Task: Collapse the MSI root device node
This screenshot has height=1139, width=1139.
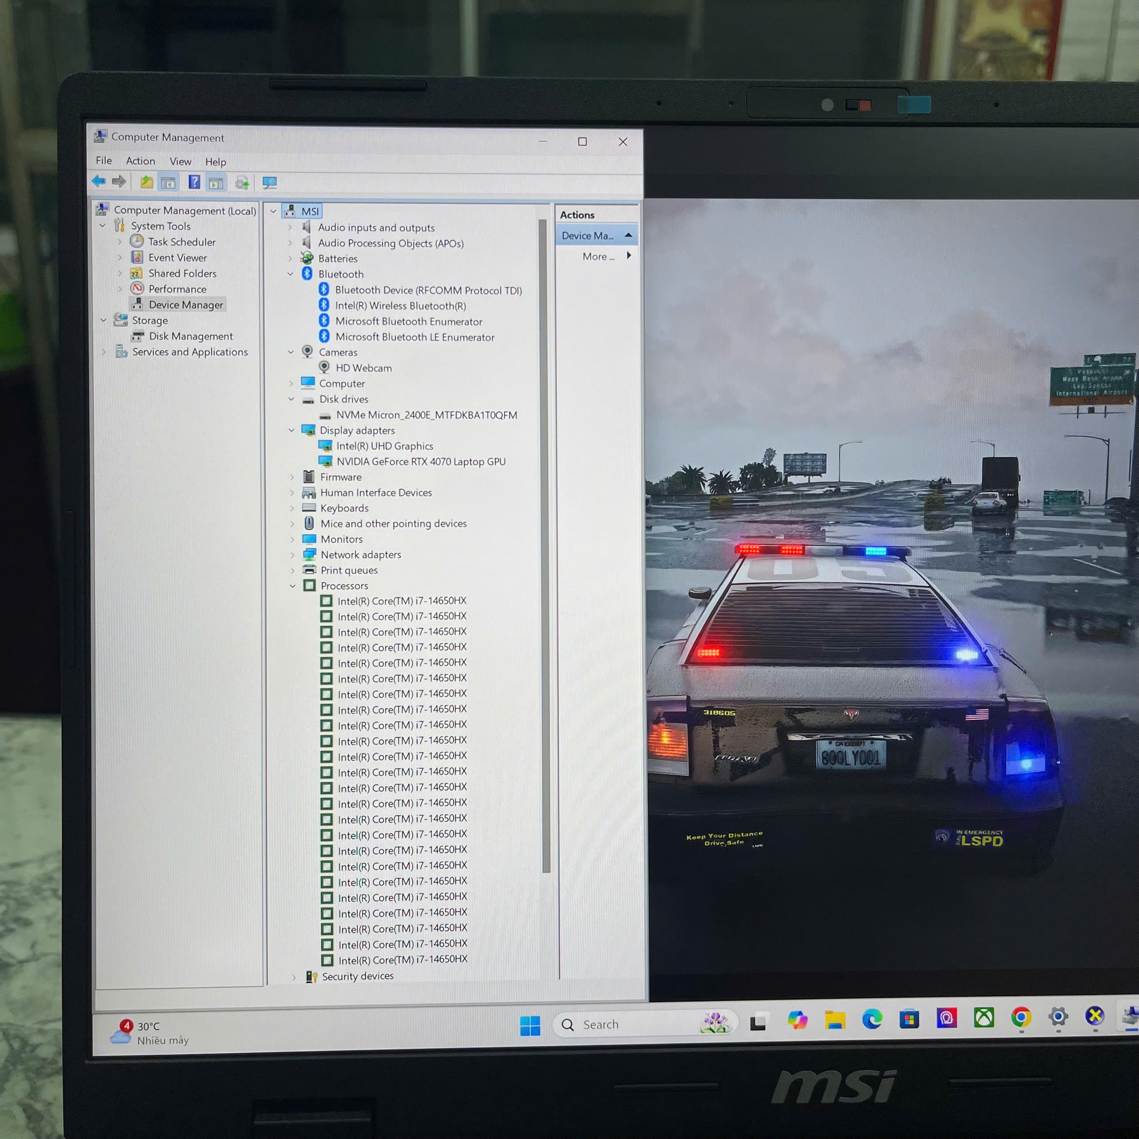Action: [x=273, y=211]
